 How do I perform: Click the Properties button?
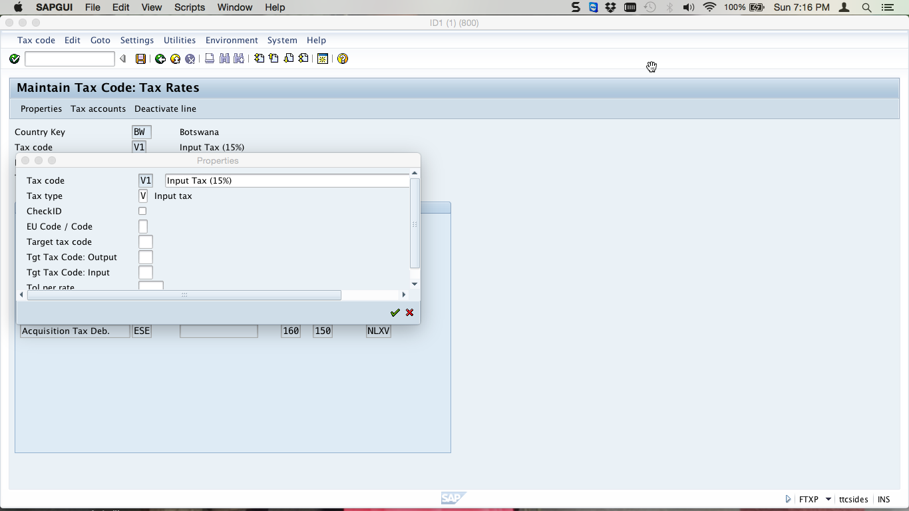(x=41, y=108)
